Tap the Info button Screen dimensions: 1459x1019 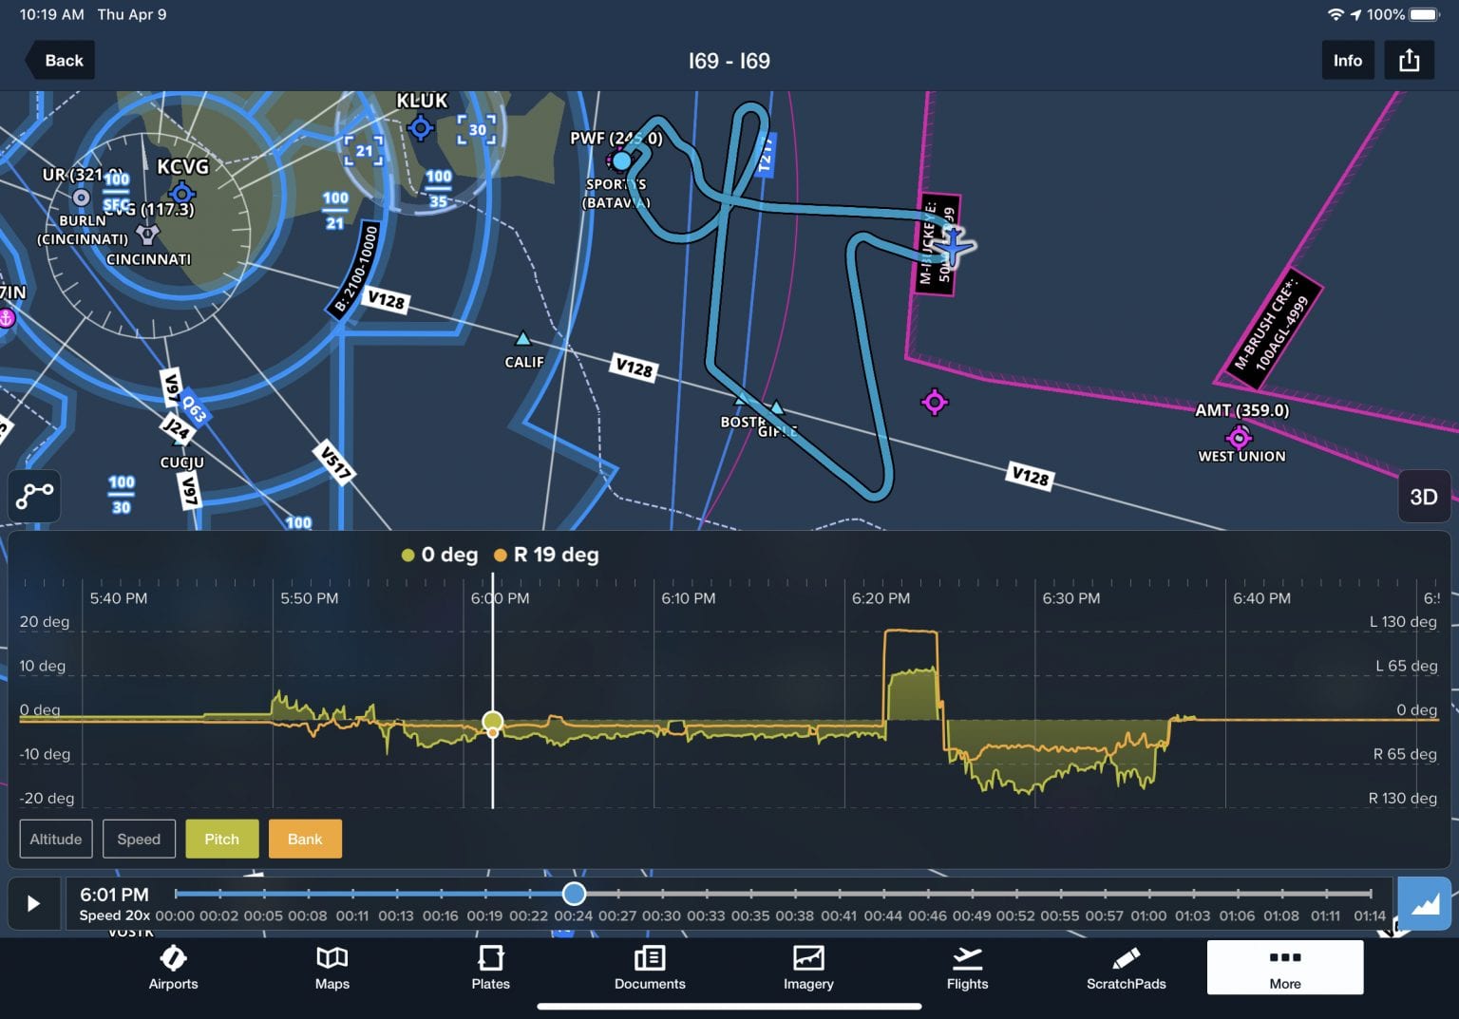click(1348, 60)
